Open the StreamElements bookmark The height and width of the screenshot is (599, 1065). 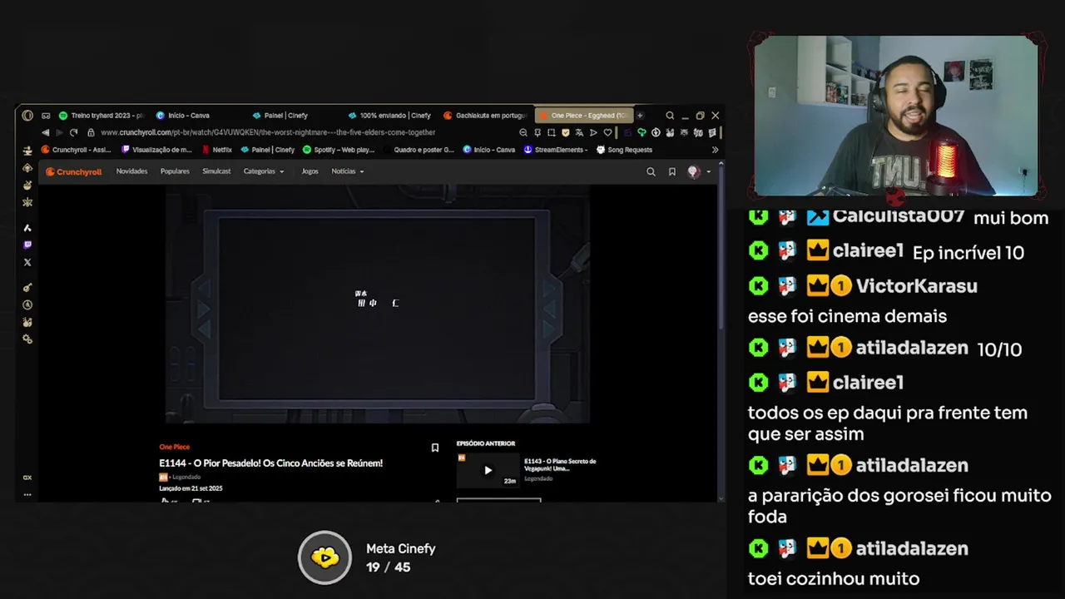(555, 150)
